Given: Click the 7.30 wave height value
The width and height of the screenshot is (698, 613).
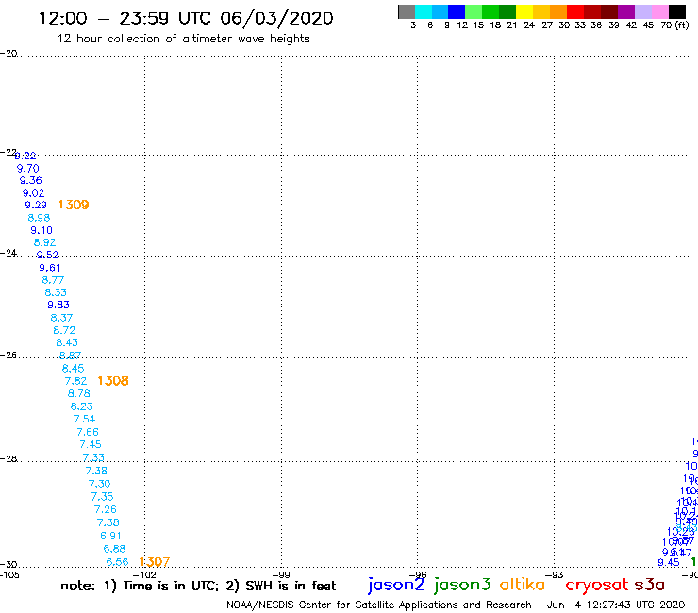Looking at the screenshot, I should [x=99, y=484].
